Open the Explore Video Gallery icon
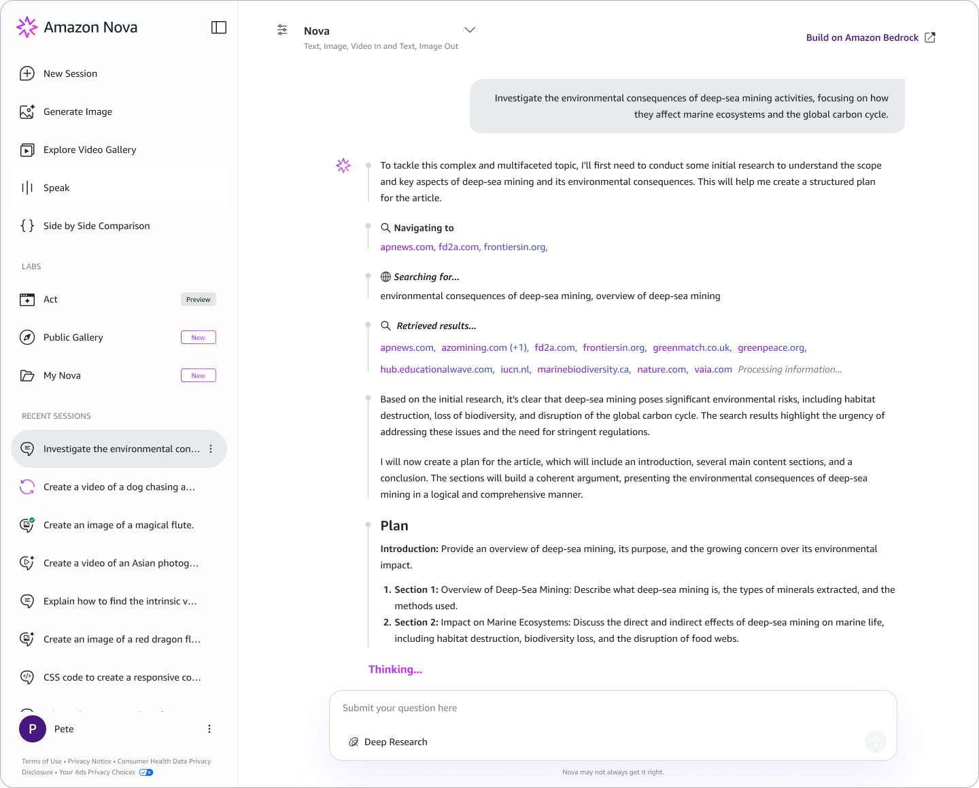The height and width of the screenshot is (788, 979). 27,150
